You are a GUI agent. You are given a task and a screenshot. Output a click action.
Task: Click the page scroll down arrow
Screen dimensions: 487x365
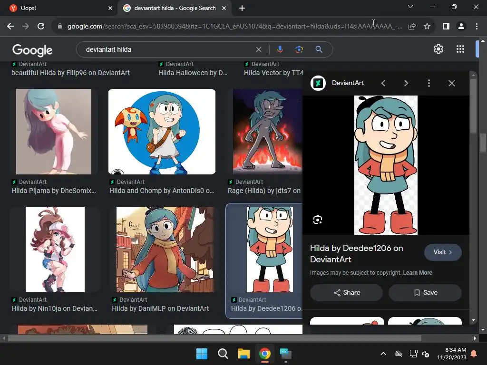482,330
